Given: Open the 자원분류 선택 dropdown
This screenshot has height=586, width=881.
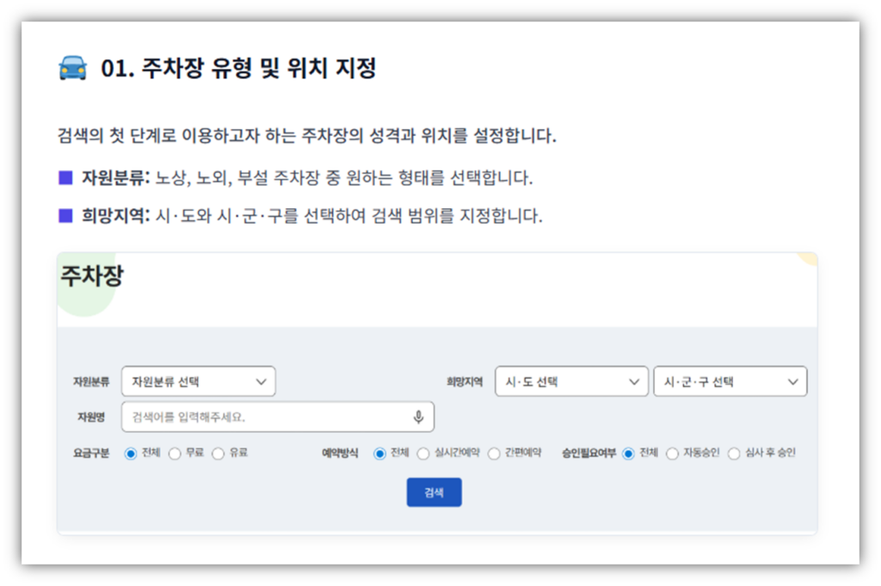Looking at the screenshot, I should click(x=199, y=381).
